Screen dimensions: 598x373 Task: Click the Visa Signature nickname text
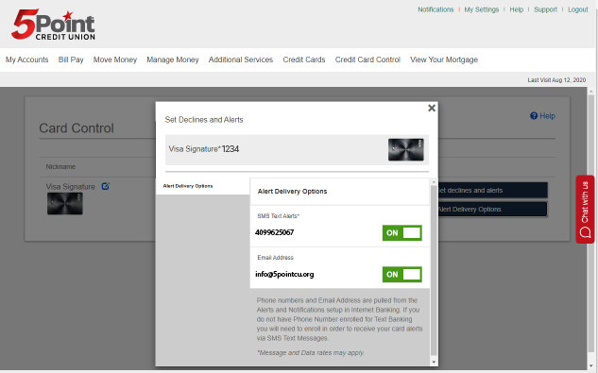71,187
